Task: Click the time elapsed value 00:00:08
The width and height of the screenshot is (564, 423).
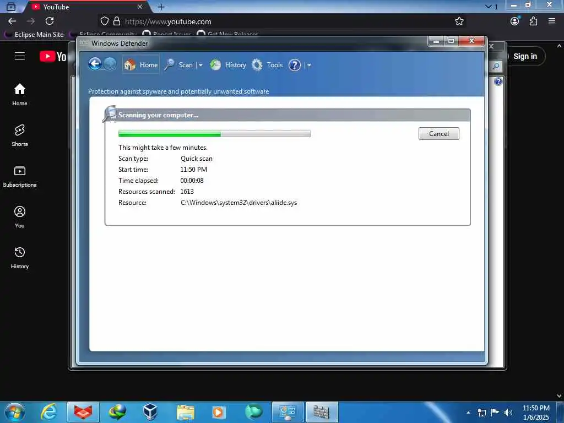Action: click(x=192, y=181)
